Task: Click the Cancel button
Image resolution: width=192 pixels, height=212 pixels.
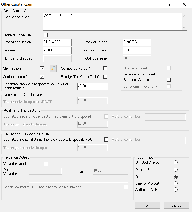Action: [x=176, y=205]
